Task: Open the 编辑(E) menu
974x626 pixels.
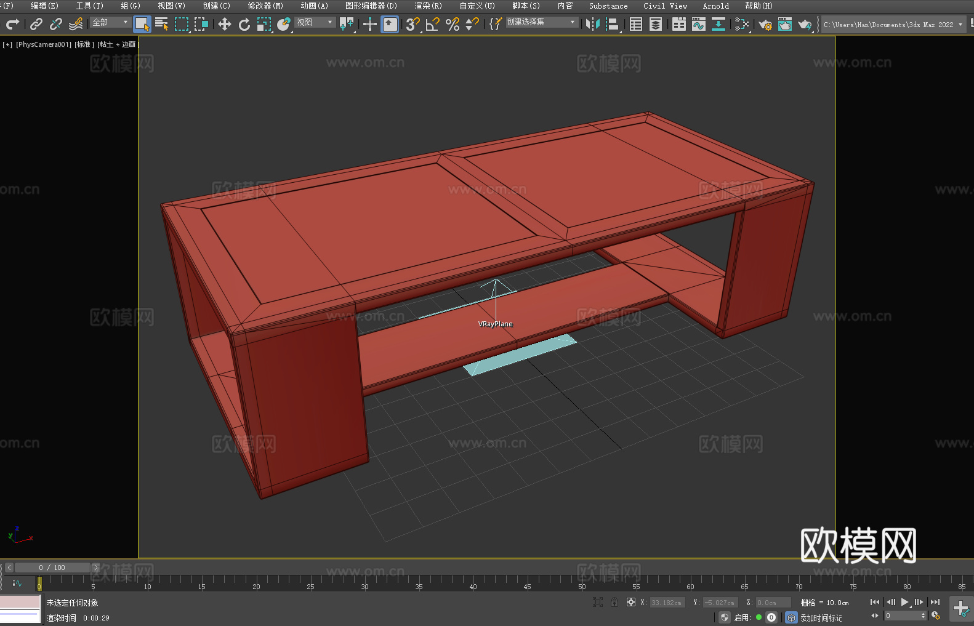Action: click(x=44, y=6)
